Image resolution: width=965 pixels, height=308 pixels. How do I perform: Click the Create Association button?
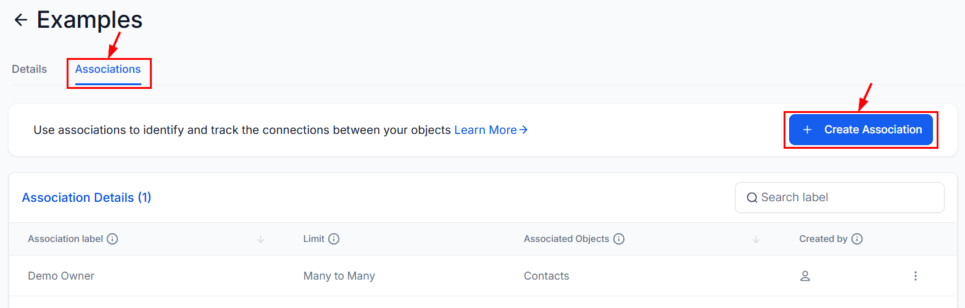click(861, 130)
